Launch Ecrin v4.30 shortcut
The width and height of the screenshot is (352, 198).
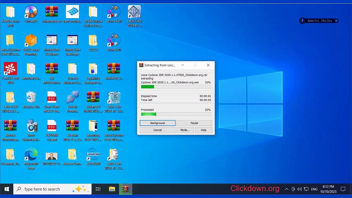114,14
